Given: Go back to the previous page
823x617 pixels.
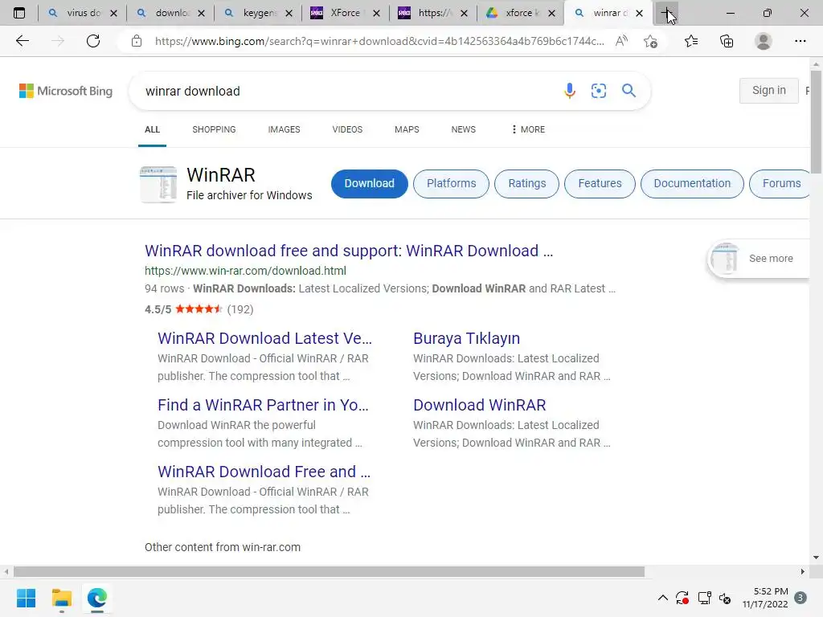Looking at the screenshot, I should click(x=23, y=41).
